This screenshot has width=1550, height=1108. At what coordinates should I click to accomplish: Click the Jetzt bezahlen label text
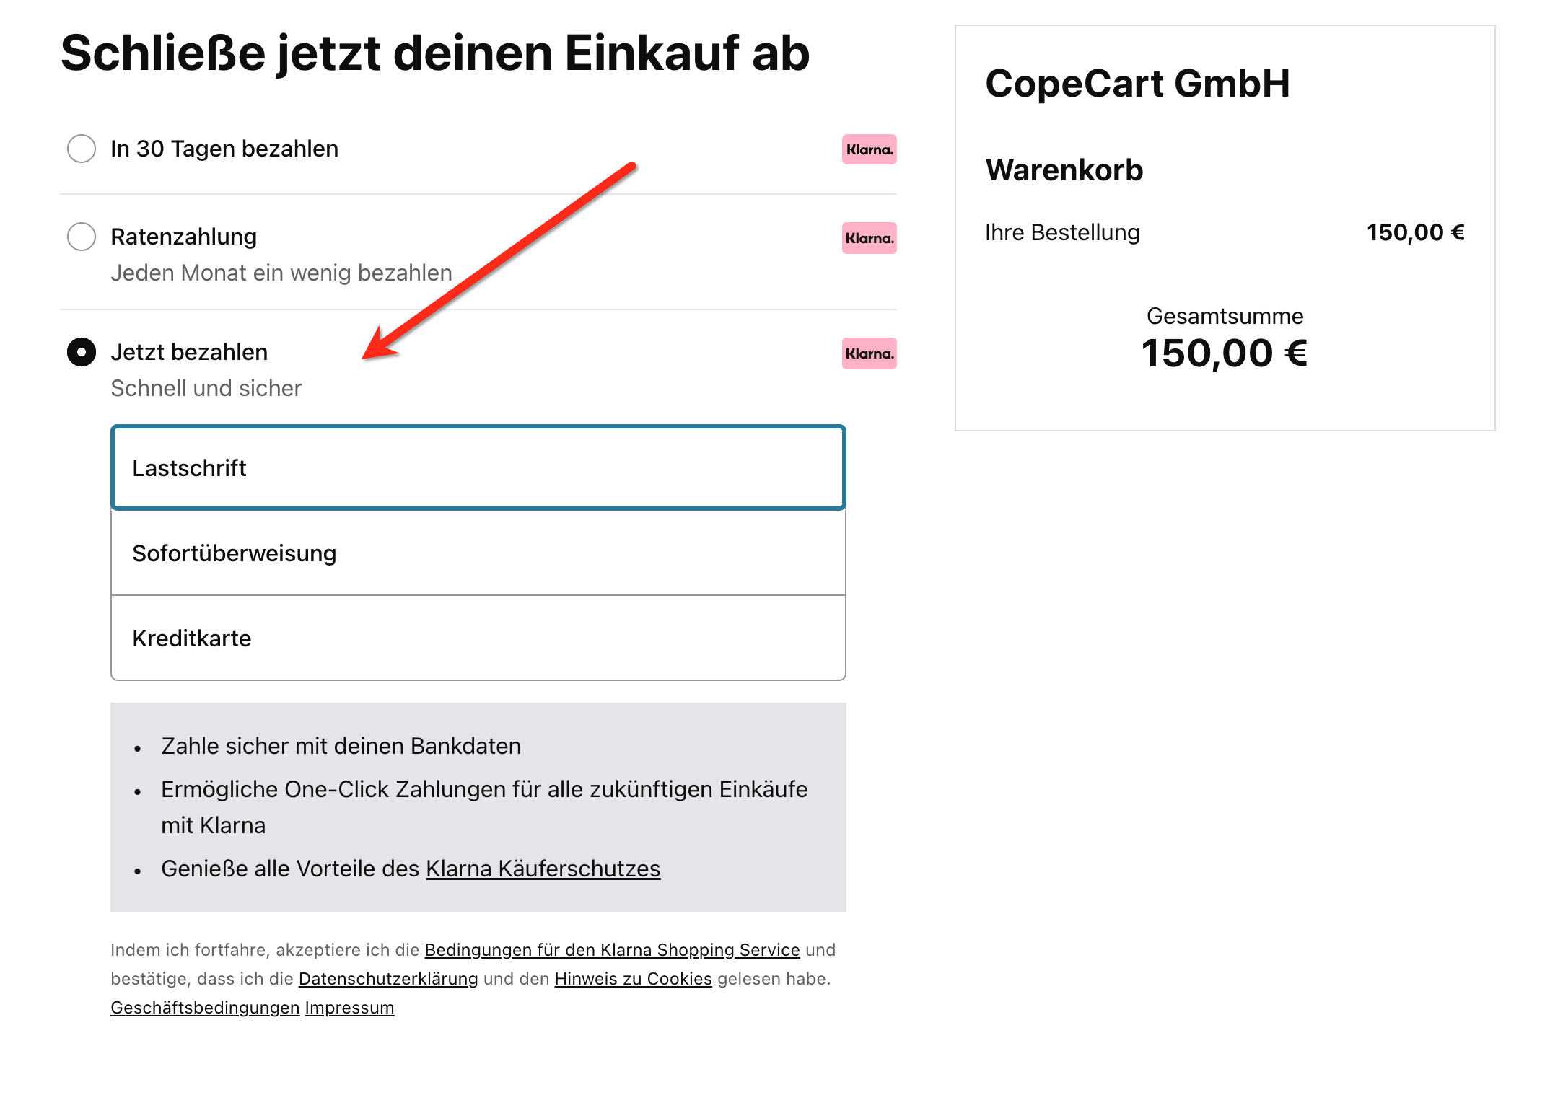coord(189,352)
